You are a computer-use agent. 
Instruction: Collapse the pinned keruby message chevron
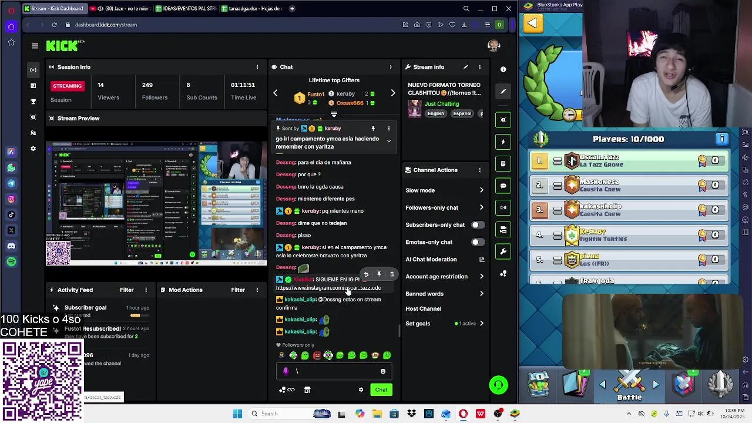pos(388,141)
